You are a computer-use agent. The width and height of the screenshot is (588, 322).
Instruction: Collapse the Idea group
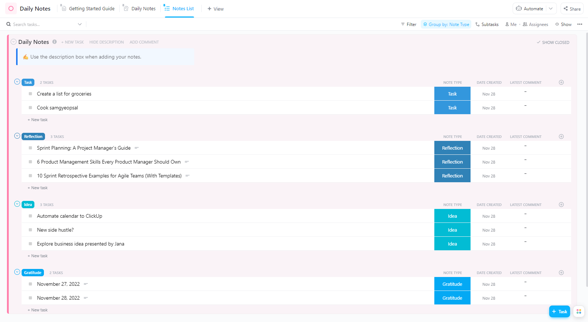(x=17, y=204)
